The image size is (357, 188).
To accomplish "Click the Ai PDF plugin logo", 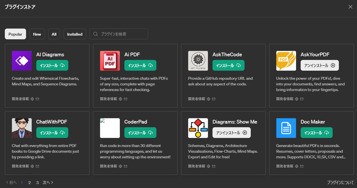I will tap(110, 61).
